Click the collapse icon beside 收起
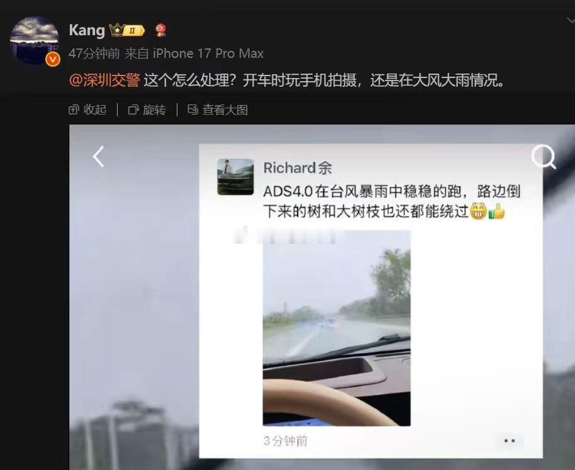The height and width of the screenshot is (470, 575). pos(74,109)
